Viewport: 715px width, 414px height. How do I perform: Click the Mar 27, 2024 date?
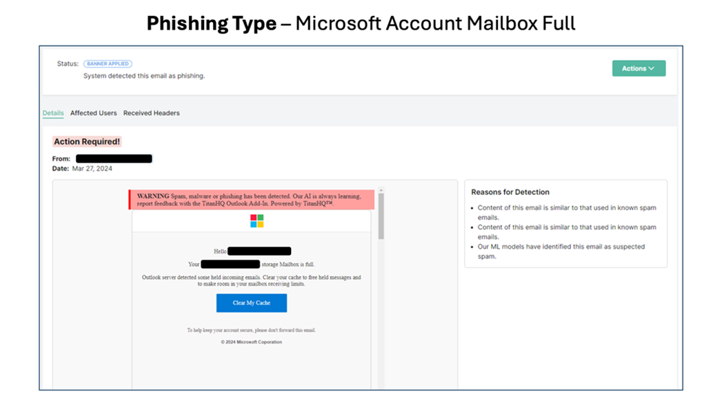pyautogui.click(x=92, y=169)
